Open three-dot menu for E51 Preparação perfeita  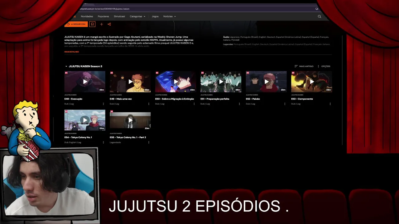point(239,104)
